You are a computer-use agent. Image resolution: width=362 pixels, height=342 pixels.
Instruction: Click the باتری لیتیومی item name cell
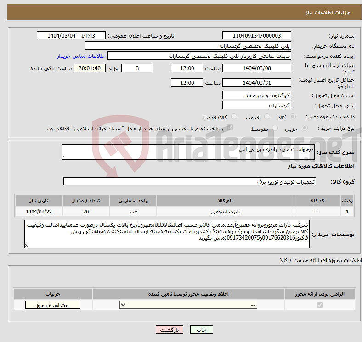point(225,212)
